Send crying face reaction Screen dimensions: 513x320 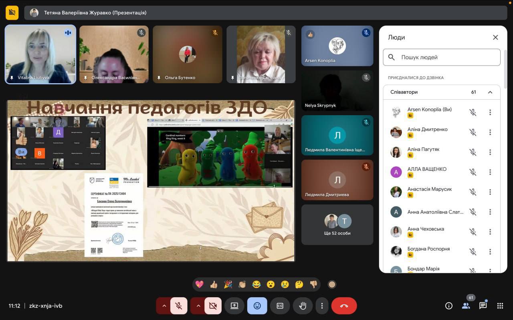285,284
